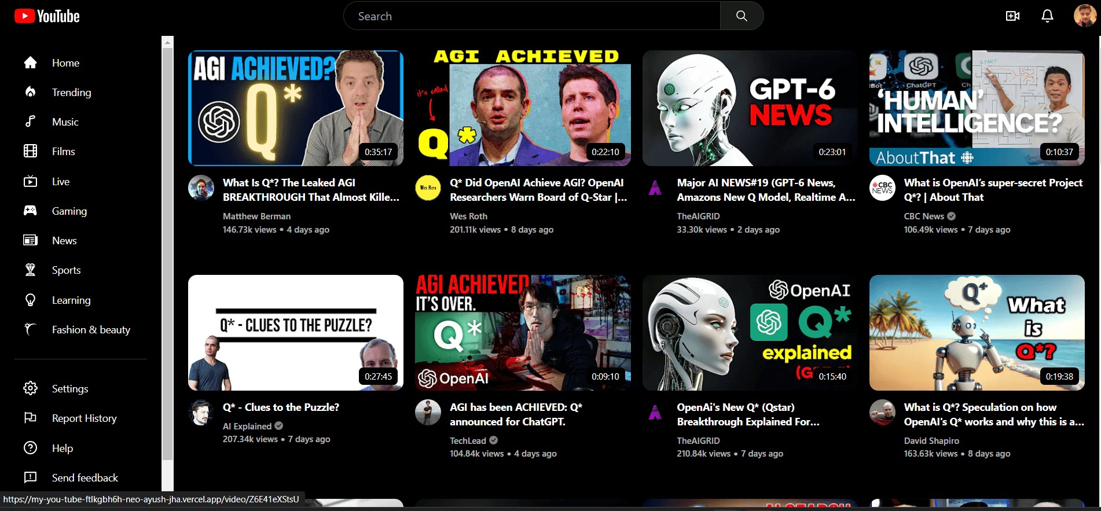Open Wes Roth yellow channel avatar
The image size is (1101, 511).
coord(428,188)
